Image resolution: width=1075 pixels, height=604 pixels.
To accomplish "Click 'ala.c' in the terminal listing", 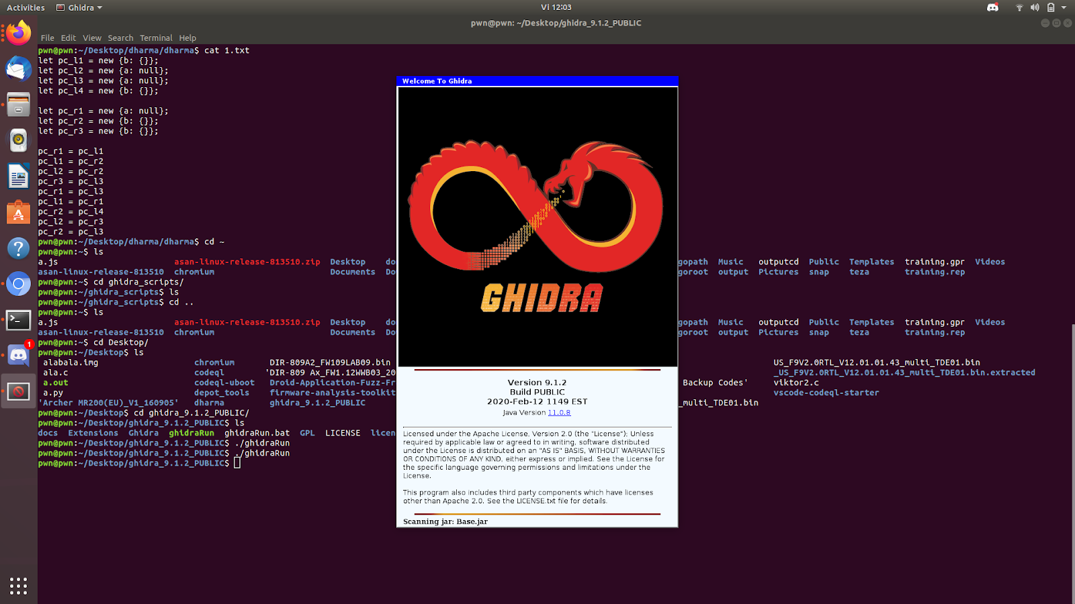I will pyautogui.click(x=56, y=372).
